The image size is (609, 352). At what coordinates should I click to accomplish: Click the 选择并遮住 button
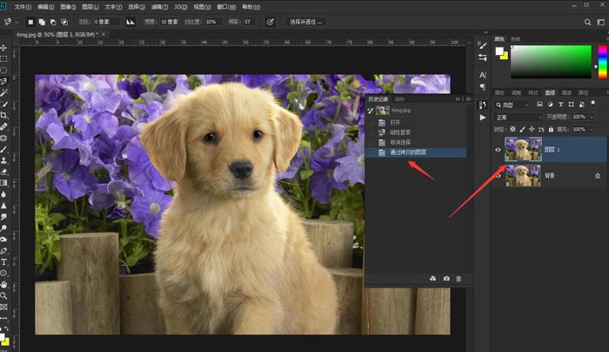coord(305,22)
